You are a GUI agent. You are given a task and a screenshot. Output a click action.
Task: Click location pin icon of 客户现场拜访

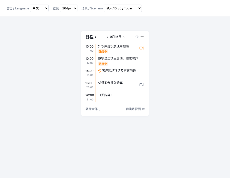pyautogui.click(x=100, y=71)
